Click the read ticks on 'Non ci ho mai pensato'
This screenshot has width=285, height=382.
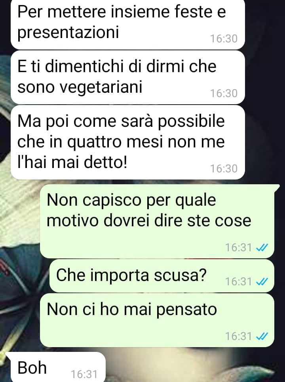click(262, 336)
